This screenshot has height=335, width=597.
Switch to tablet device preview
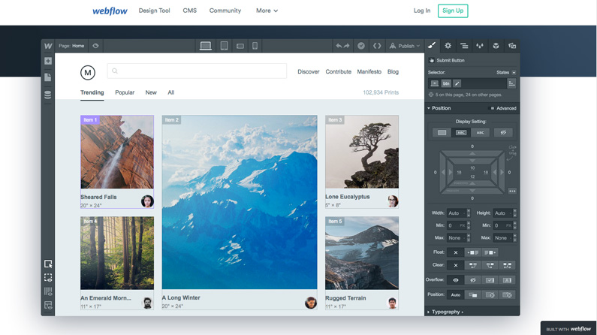click(224, 46)
